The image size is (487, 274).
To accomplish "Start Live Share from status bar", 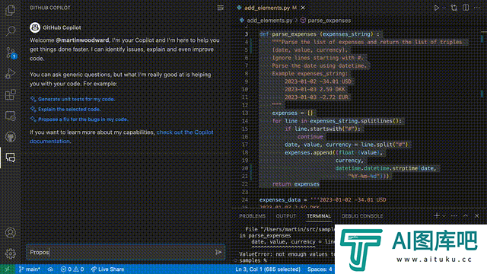I will 107,269.
